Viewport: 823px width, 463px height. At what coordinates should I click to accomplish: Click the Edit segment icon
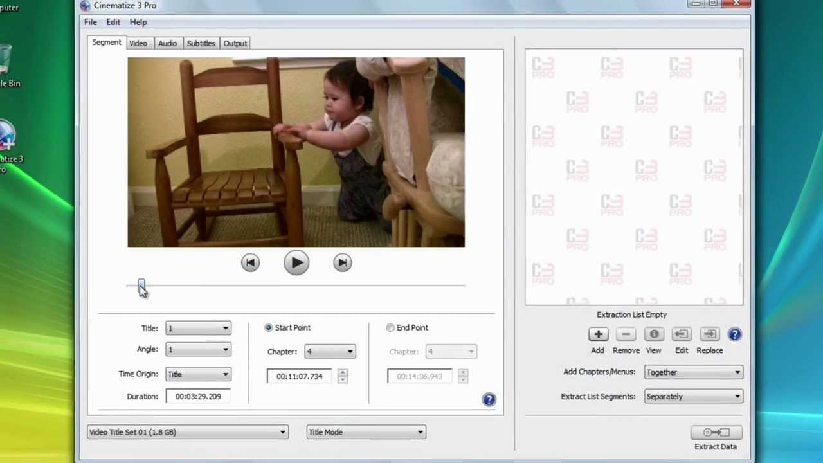pyautogui.click(x=682, y=334)
